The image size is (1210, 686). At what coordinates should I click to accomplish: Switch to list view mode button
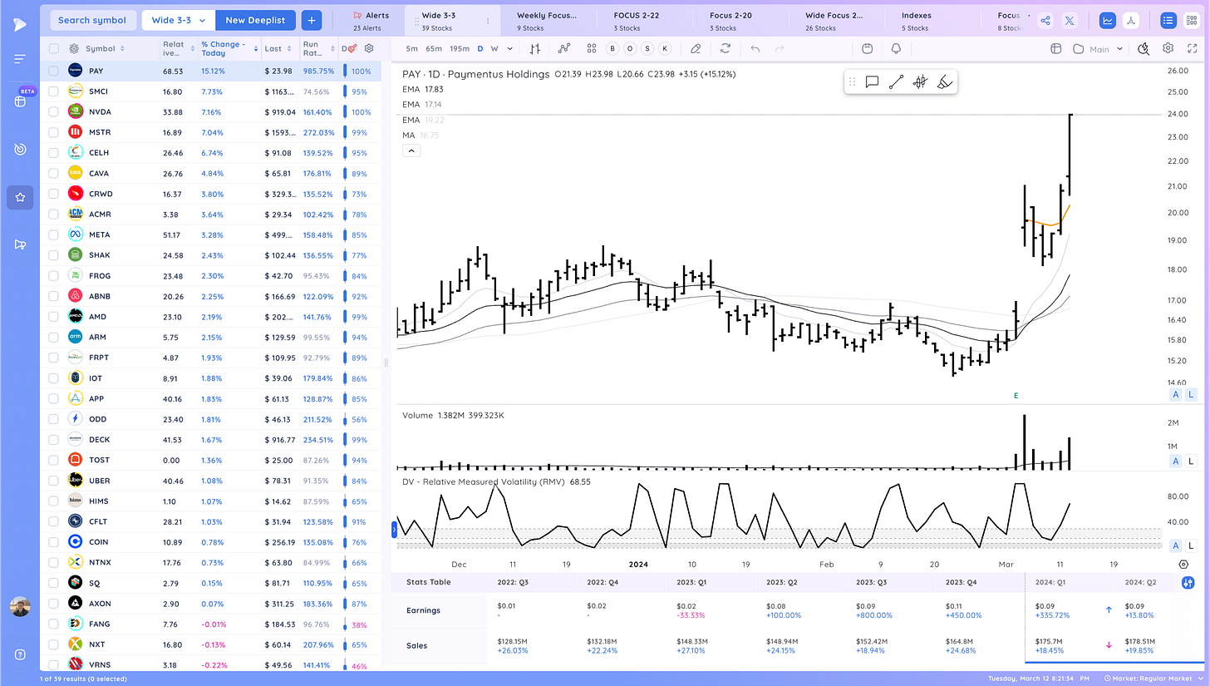click(1168, 21)
